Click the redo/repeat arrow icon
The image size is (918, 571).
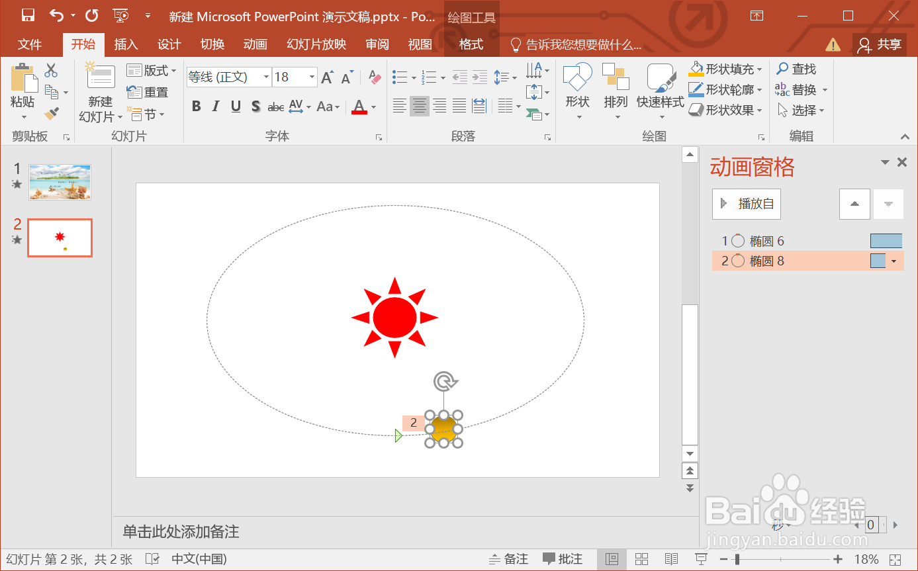pyautogui.click(x=92, y=15)
